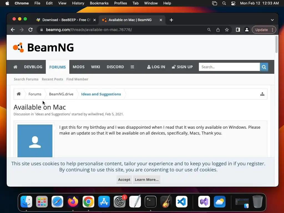Open a new tab
Viewport: 284px width, 213px height.
(171, 20)
